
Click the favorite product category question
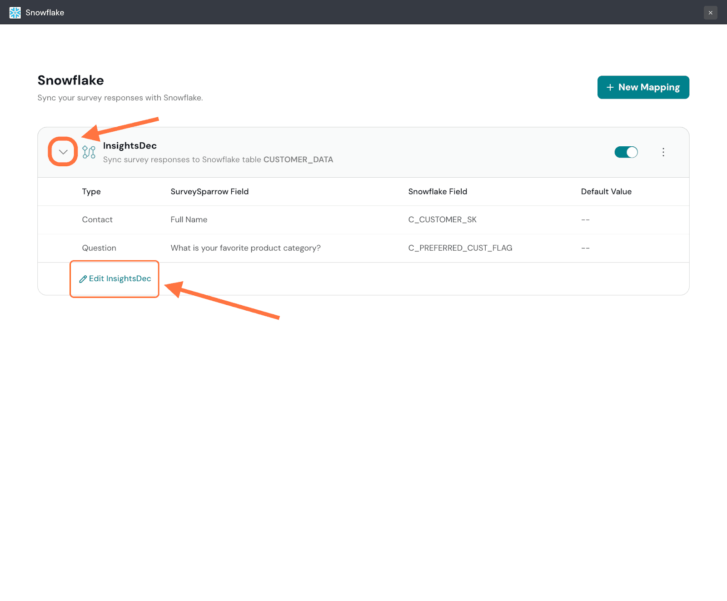pos(245,248)
